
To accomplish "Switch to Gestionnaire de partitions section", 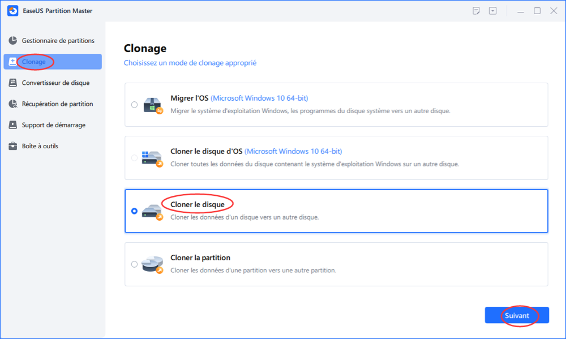I will tap(53, 40).
